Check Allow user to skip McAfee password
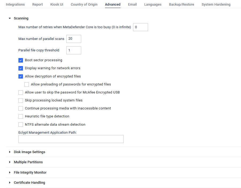This screenshot has height=188, width=241. click(21, 92)
